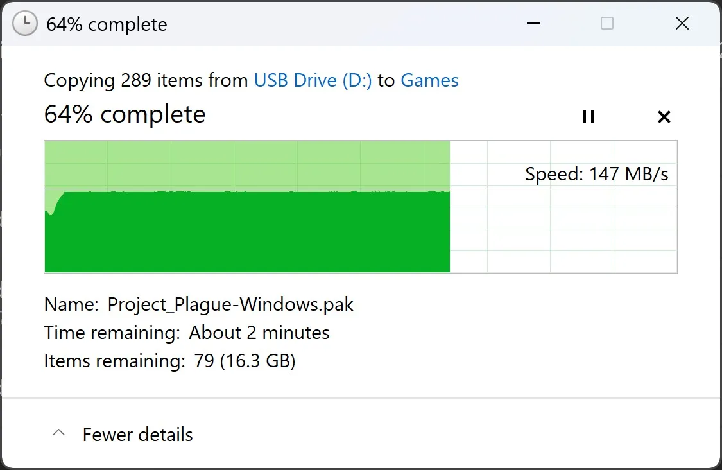Click the light green band above the speed line

pos(247,164)
